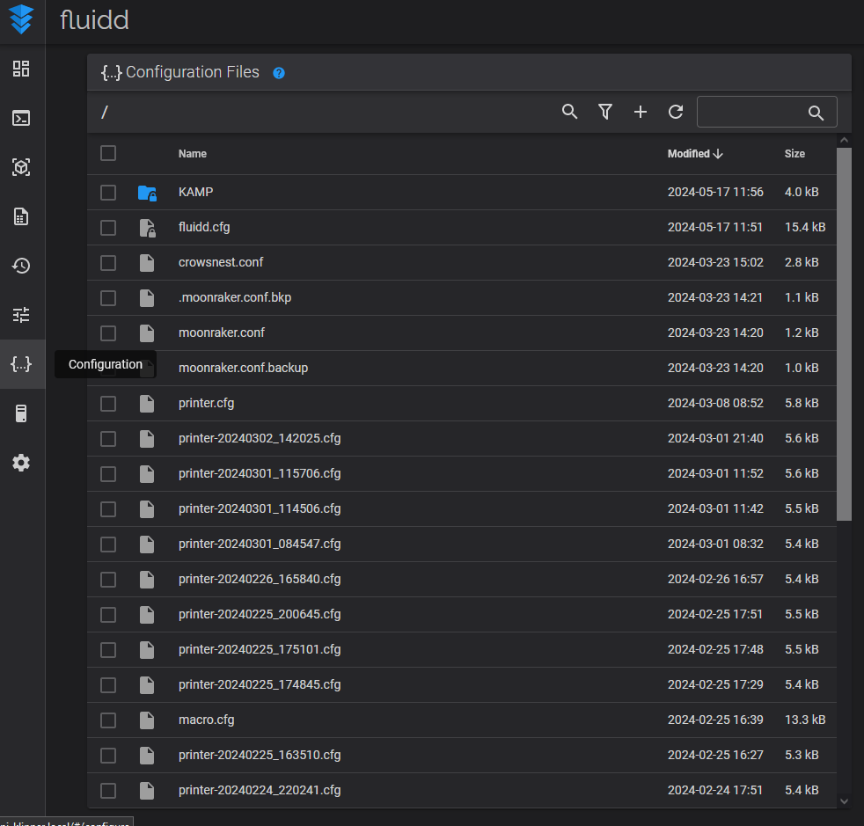Open printer-20240301_114506.cfg file
The height and width of the screenshot is (826, 864).
click(x=260, y=508)
